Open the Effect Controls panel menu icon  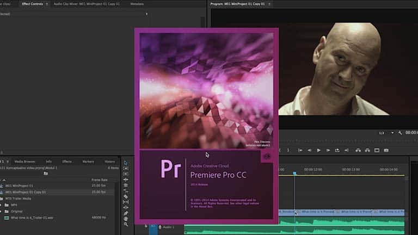47,4
